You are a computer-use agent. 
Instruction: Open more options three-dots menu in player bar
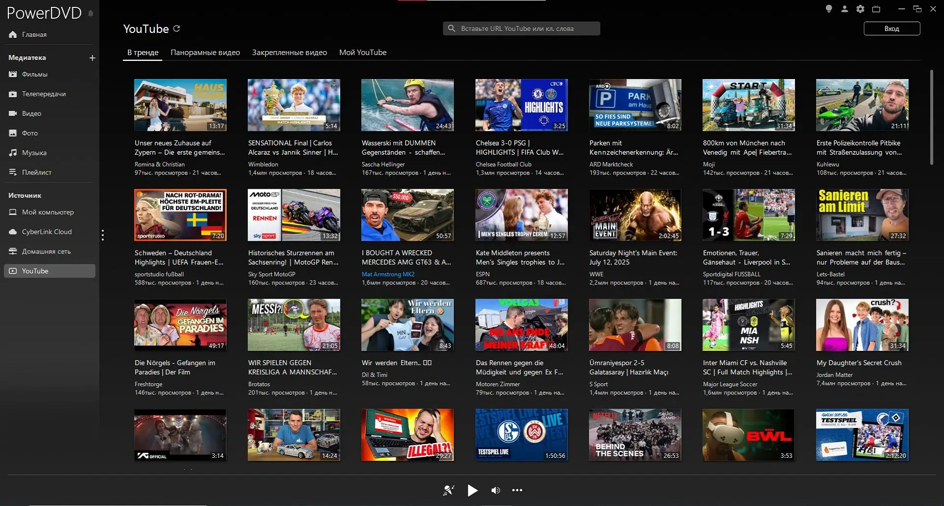(517, 490)
